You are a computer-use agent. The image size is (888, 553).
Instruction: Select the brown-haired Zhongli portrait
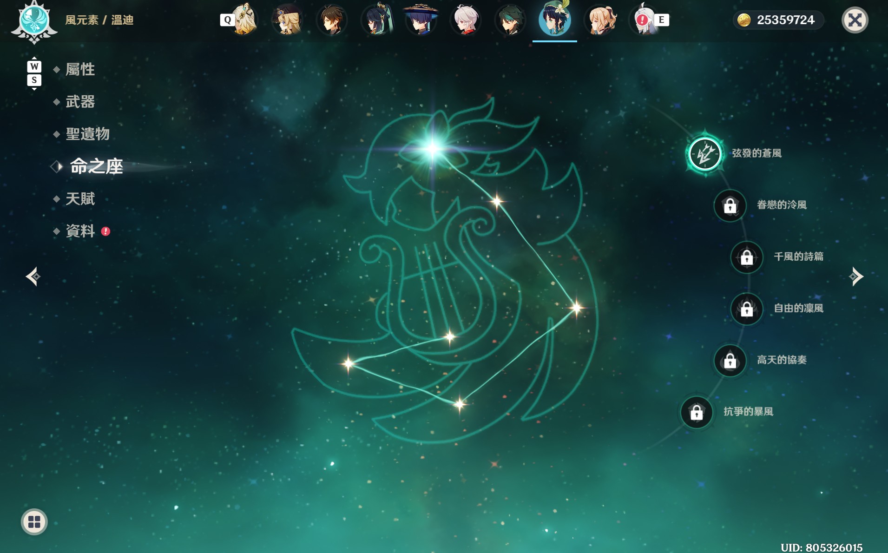point(332,20)
